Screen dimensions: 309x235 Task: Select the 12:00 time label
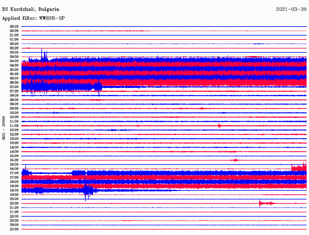14,130
